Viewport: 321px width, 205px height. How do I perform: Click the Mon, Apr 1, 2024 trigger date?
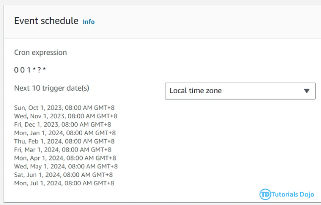pos(65,158)
